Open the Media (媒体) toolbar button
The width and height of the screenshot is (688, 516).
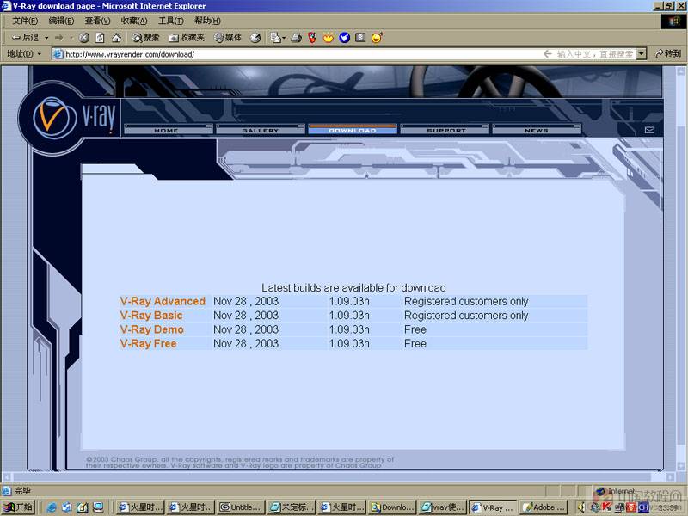(x=227, y=38)
